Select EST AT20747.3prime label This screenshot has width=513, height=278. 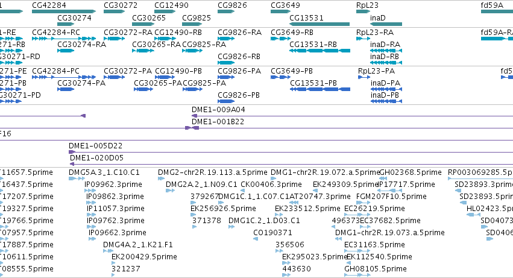(x=320, y=197)
